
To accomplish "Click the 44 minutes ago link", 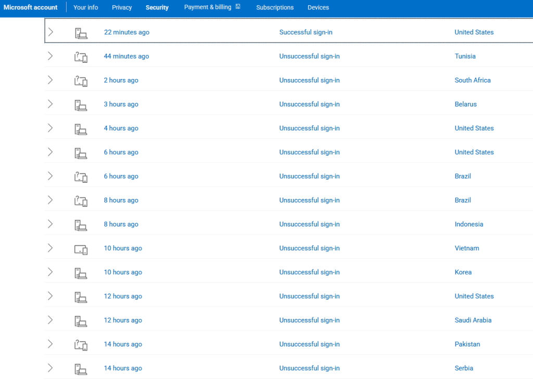I will point(126,56).
